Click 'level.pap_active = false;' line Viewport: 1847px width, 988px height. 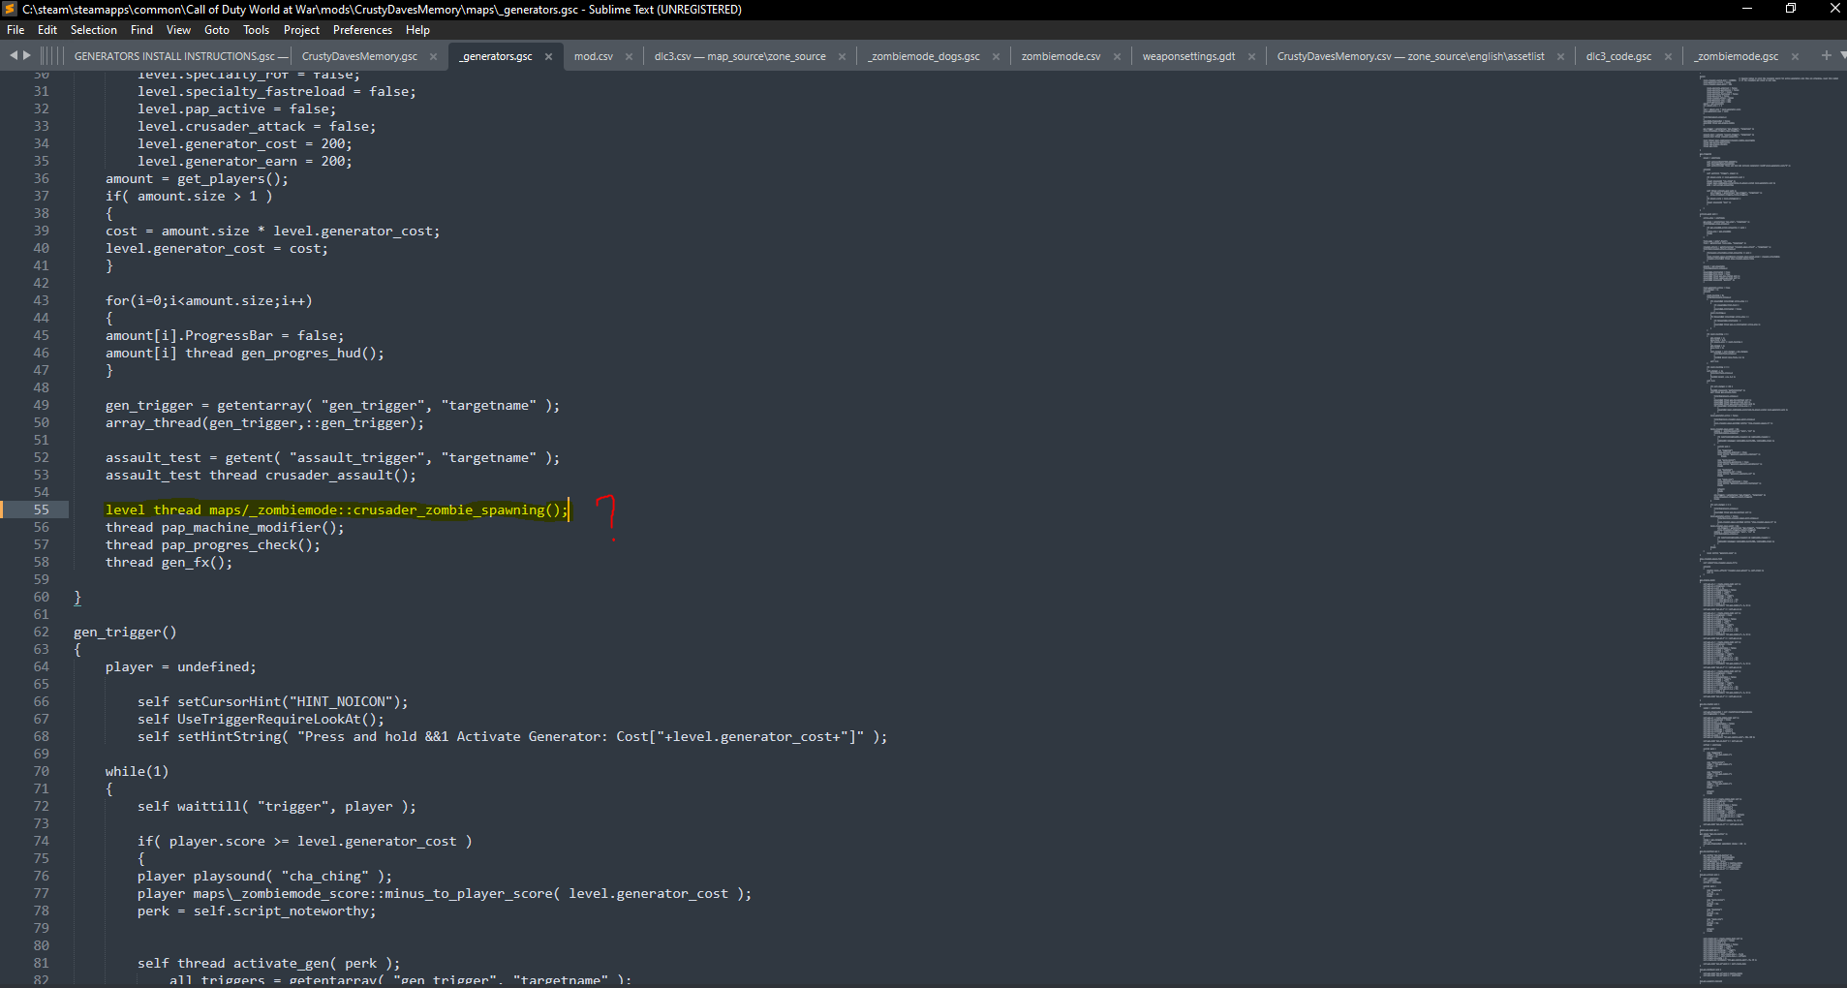coord(237,108)
